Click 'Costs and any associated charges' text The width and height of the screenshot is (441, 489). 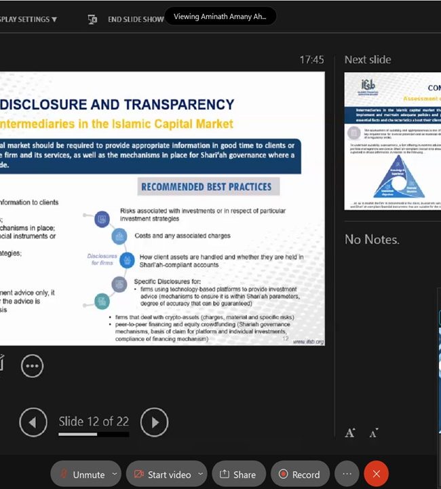pos(183,236)
